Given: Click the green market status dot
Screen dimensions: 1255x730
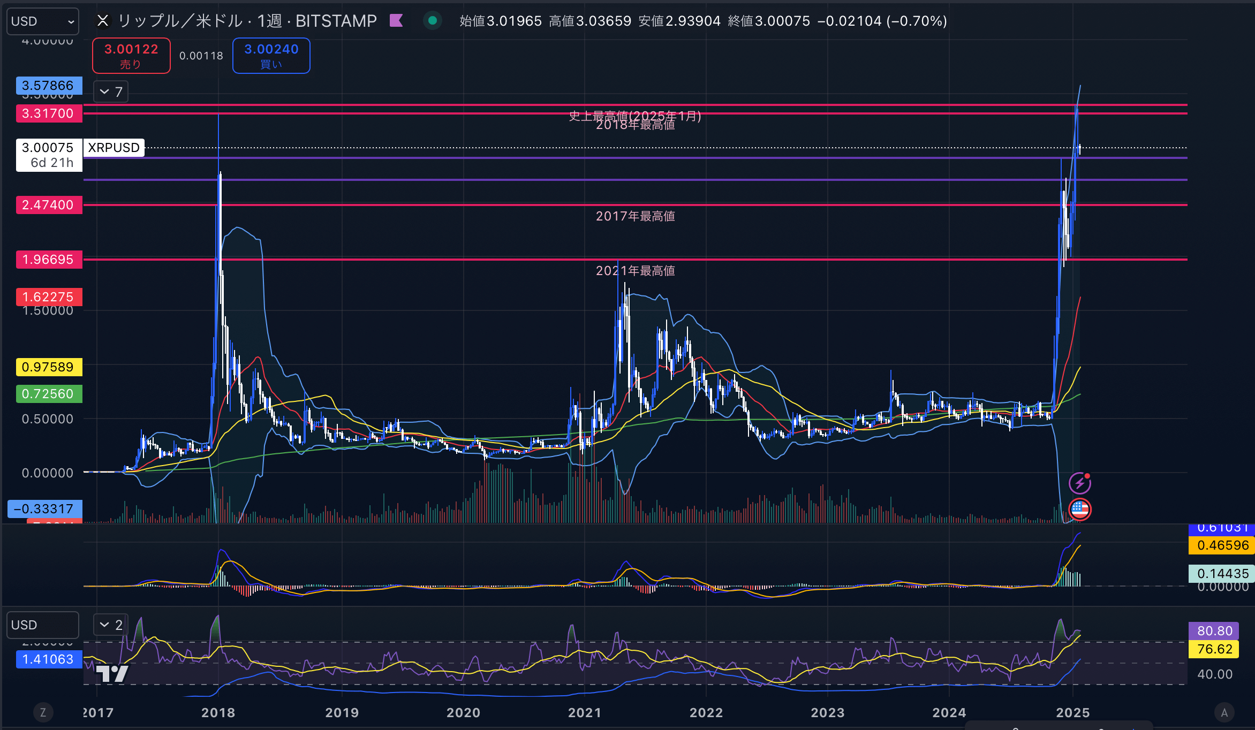Looking at the screenshot, I should [x=433, y=21].
